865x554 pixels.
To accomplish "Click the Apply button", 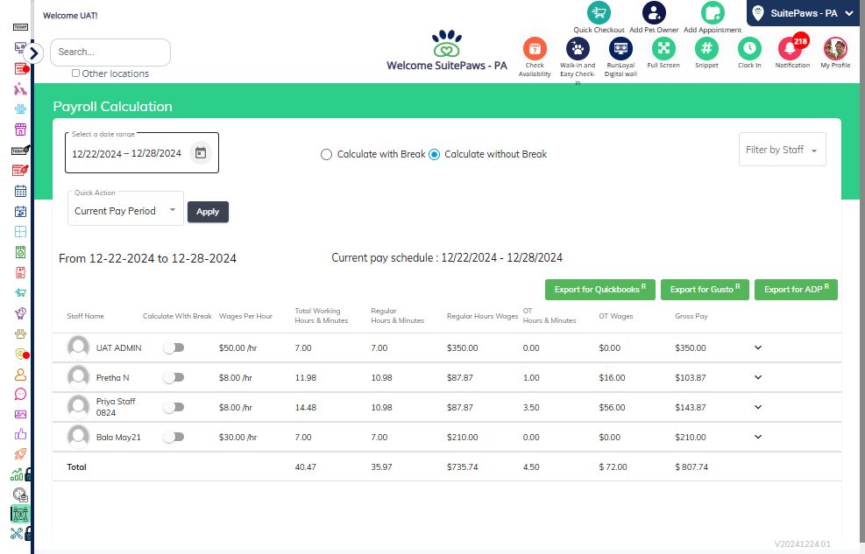I will (208, 212).
